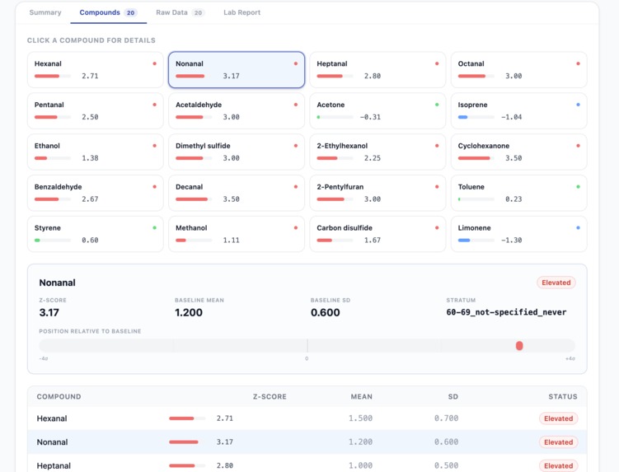
Task: Open the Dimethyl sulfide card
Action: click(x=237, y=152)
